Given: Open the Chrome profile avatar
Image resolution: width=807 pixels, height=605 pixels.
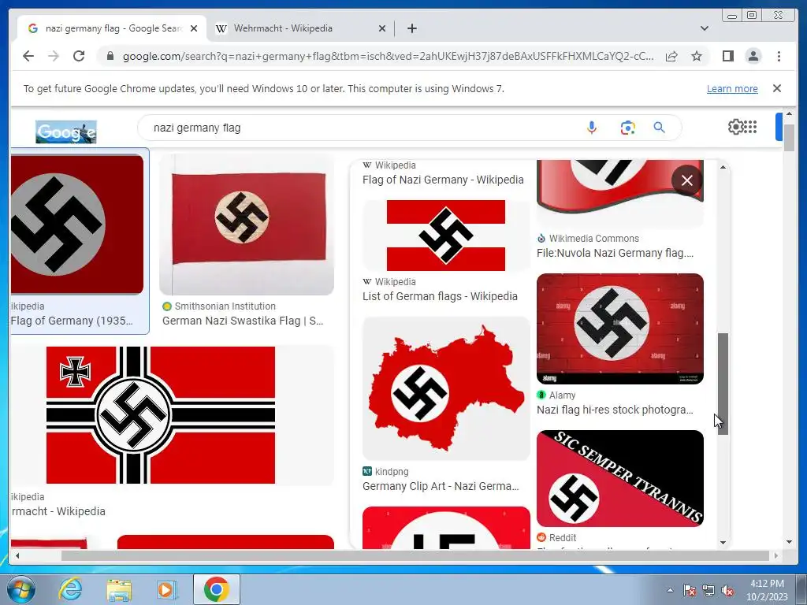Looking at the screenshot, I should 753,56.
